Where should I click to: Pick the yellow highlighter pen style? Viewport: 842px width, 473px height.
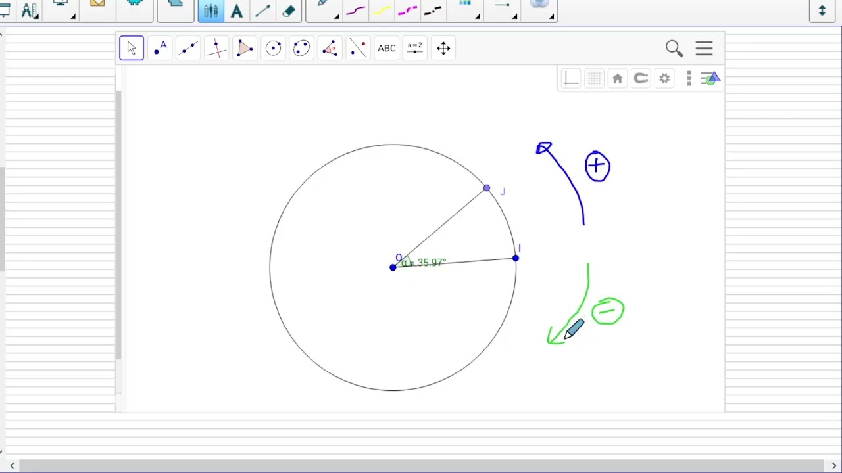tap(382, 11)
